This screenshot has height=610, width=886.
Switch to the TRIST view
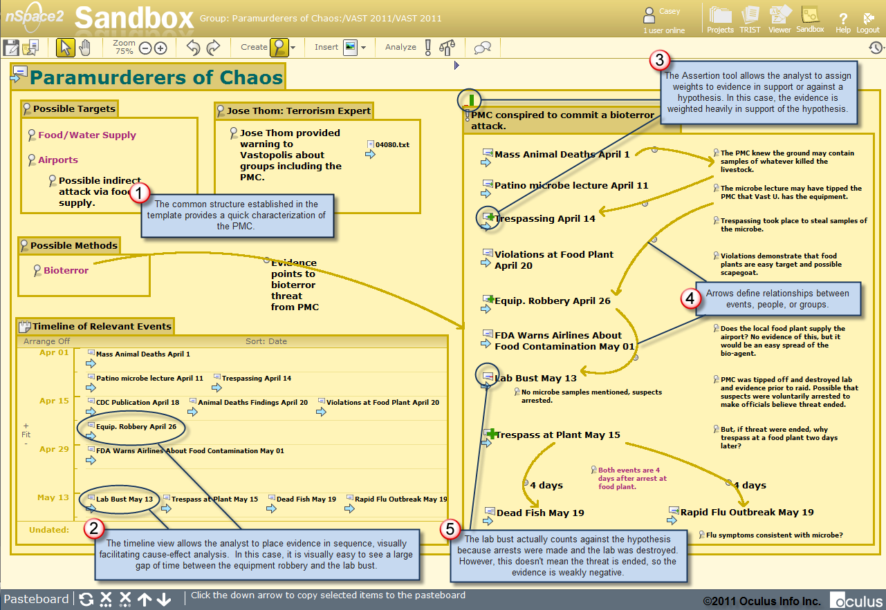[x=750, y=20]
